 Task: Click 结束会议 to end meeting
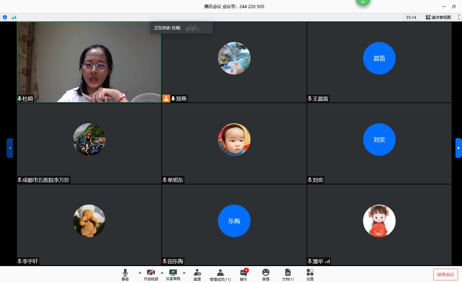(446, 275)
